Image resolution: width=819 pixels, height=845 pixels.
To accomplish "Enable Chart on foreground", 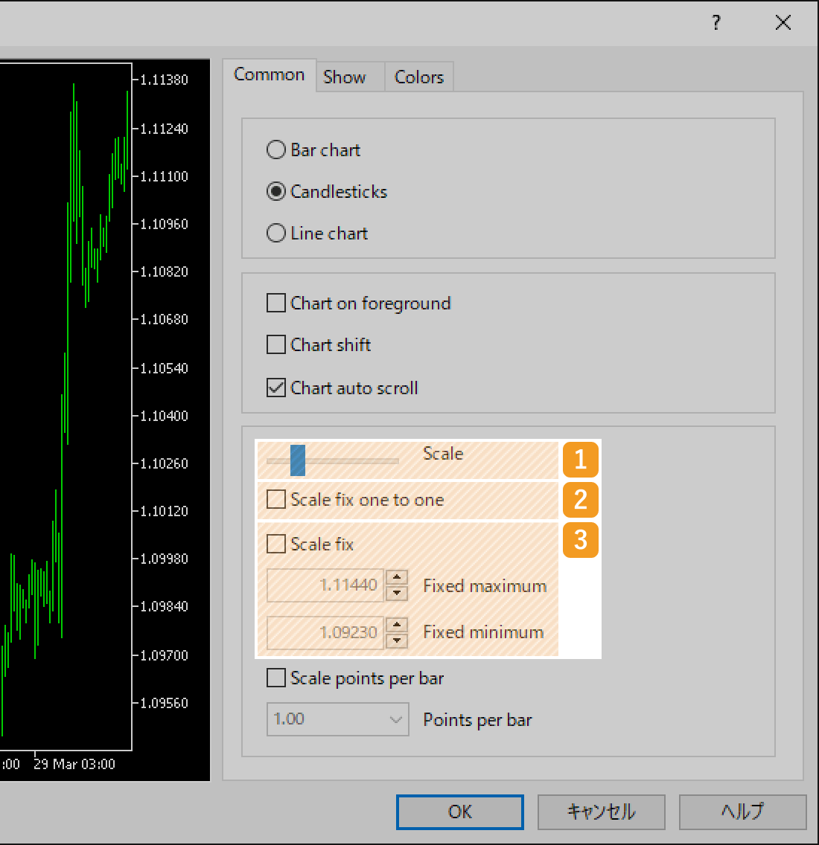I will (275, 303).
